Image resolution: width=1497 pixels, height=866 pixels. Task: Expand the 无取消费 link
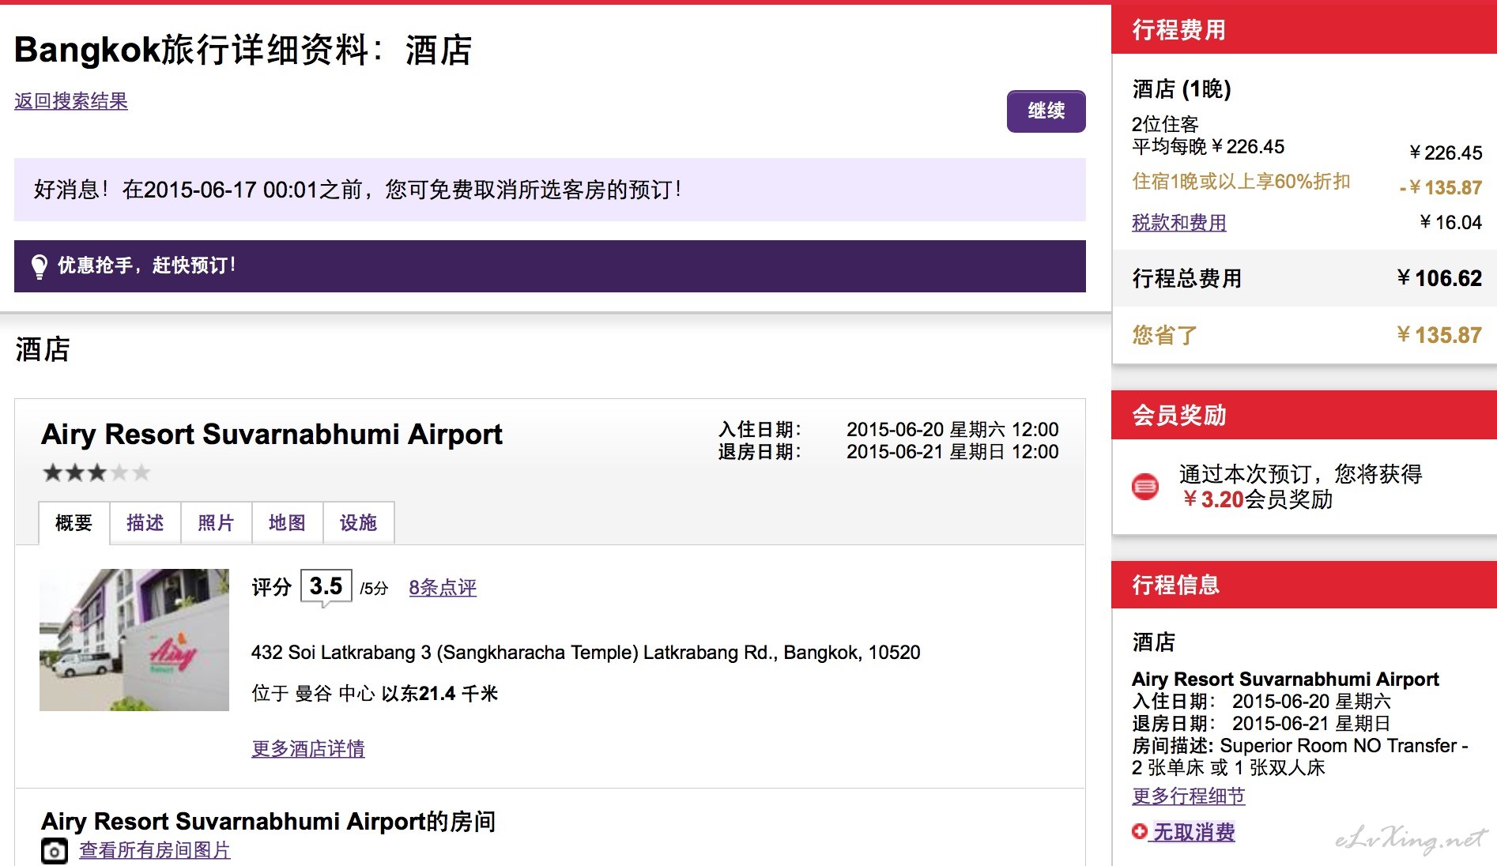click(x=1193, y=832)
